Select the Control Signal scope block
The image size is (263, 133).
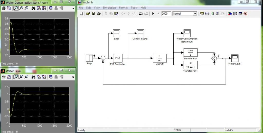click(x=140, y=33)
